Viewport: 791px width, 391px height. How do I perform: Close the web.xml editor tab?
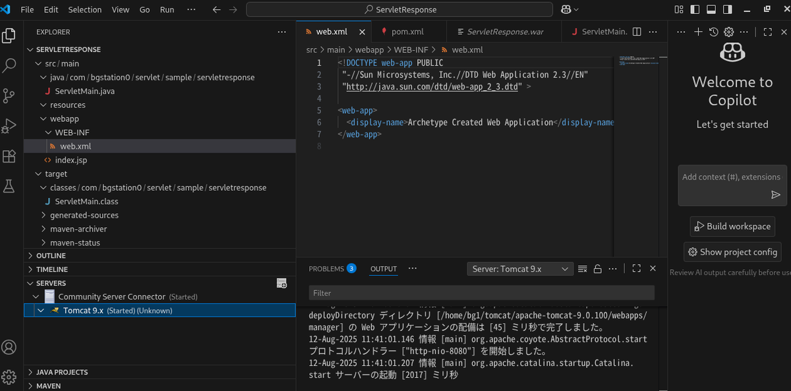362,32
